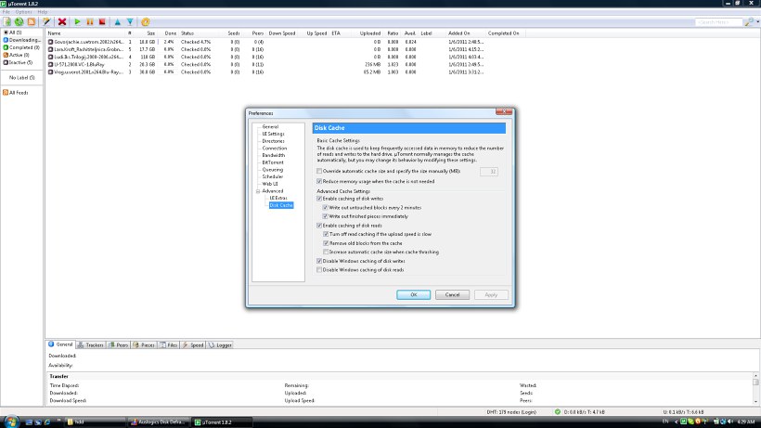Click the manual cache size input field
Image resolution: width=761 pixels, height=428 pixels.
[x=488, y=172]
